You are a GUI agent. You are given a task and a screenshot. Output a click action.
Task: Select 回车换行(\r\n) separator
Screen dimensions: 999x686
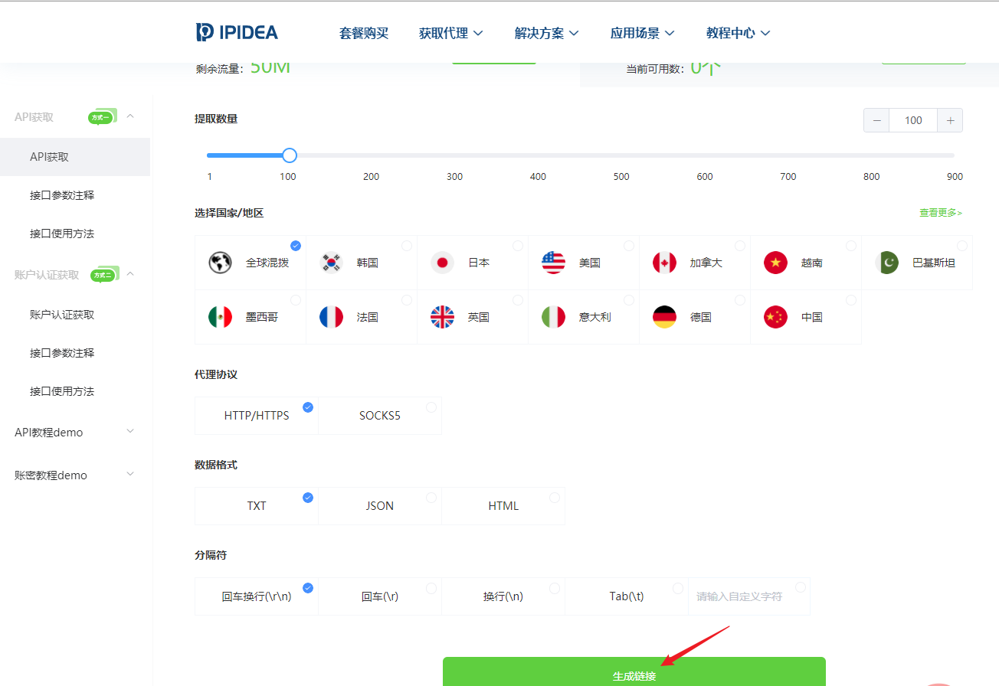point(257,596)
